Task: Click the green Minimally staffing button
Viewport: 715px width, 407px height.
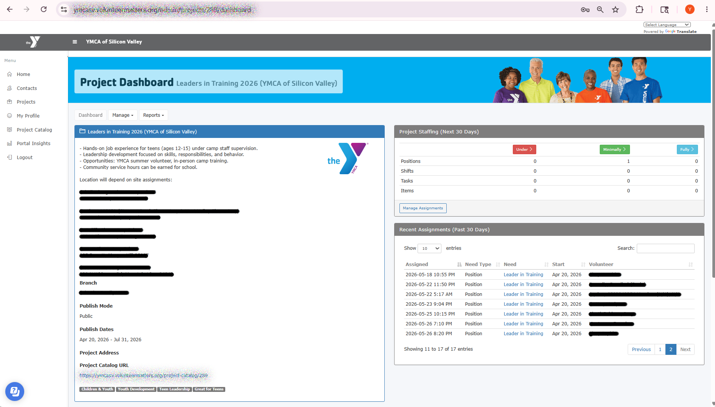Action: 614,149
